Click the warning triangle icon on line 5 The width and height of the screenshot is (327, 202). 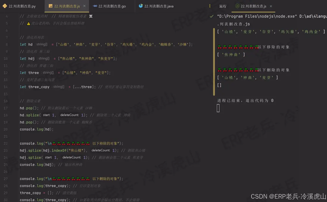tap(28, 23)
